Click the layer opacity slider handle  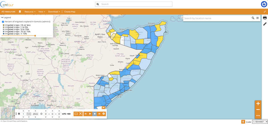point(35,36)
